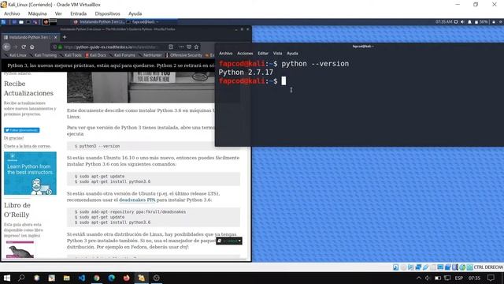Image resolution: width=504 pixels, height=284 pixels.
Task: Click the terminal prompt input line
Action: tap(252, 81)
